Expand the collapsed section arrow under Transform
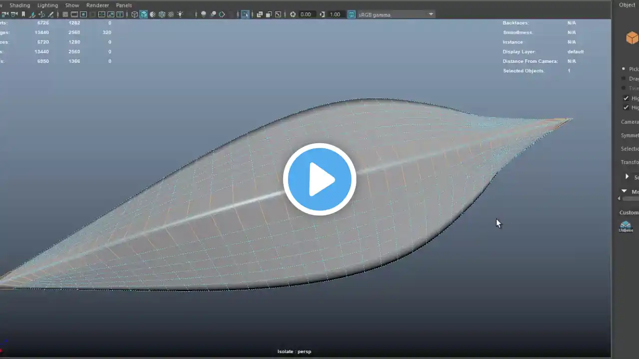This screenshot has height=359, width=639. coord(627,177)
